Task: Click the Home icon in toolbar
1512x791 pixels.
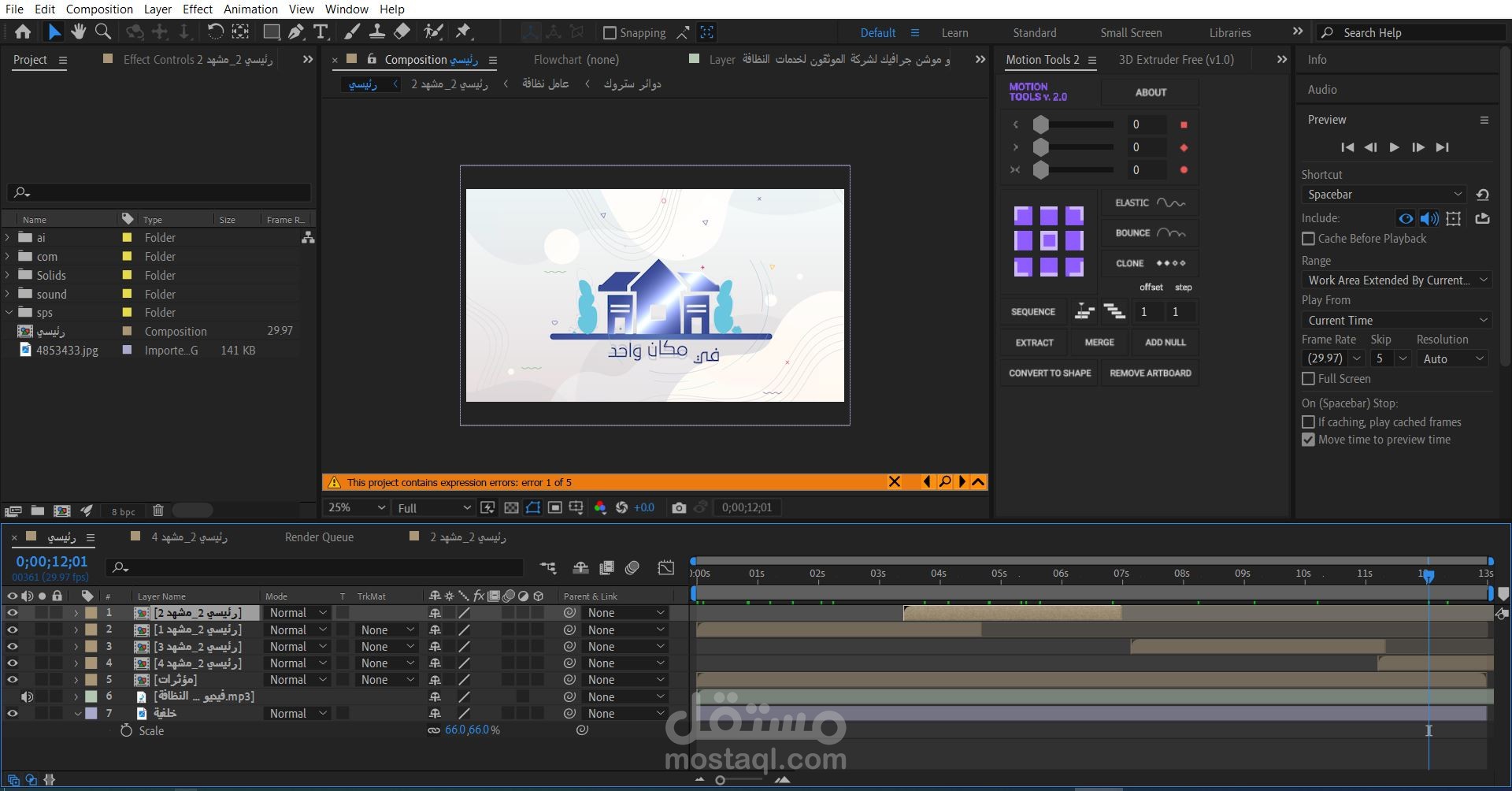Action: pyautogui.click(x=23, y=32)
